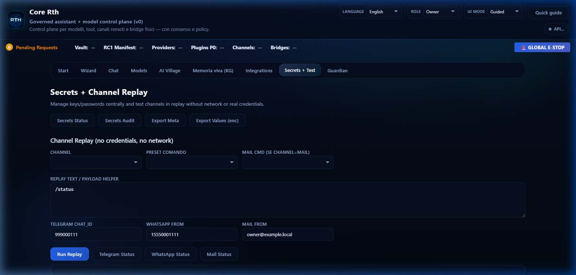The height and width of the screenshot is (275, 576).
Task: Click the textarea resize handle corner
Action: click(523, 215)
